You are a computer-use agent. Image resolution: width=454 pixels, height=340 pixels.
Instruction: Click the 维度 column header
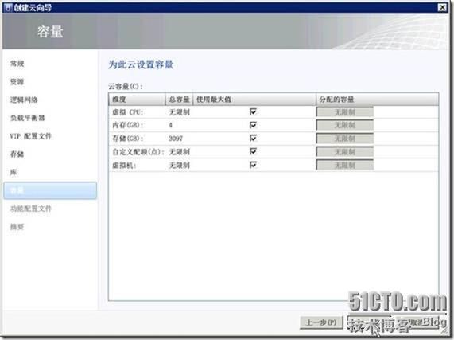(x=138, y=100)
